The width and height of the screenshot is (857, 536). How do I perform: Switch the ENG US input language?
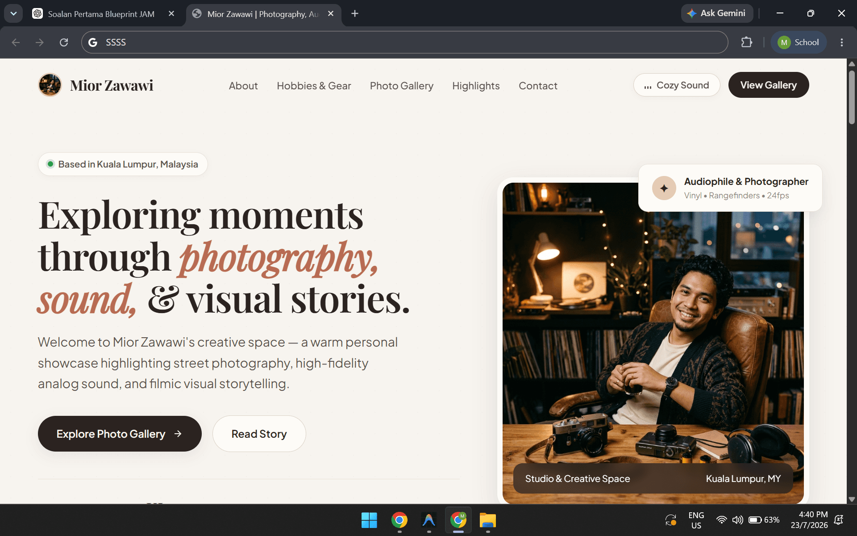(696, 520)
